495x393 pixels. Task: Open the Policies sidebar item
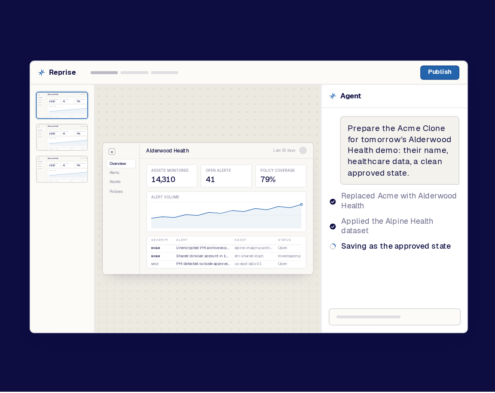116,192
